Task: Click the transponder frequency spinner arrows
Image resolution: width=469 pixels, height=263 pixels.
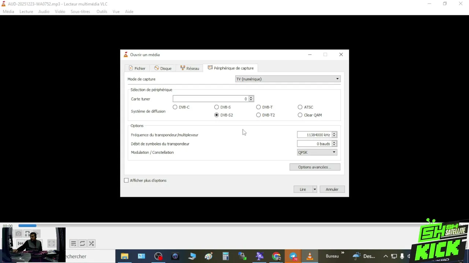Action: click(x=334, y=135)
